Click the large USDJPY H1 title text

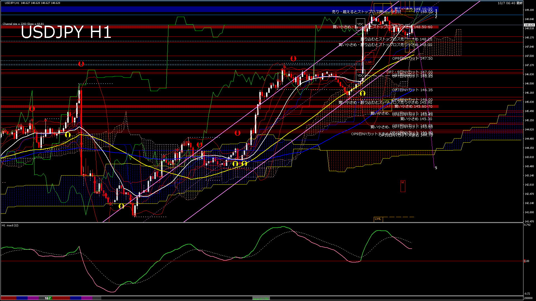tap(66, 32)
